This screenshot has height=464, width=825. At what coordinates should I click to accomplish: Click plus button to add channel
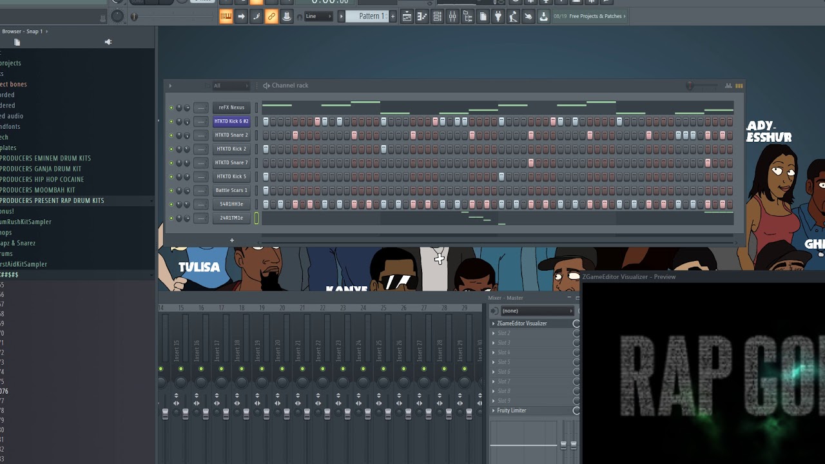[x=232, y=240]
